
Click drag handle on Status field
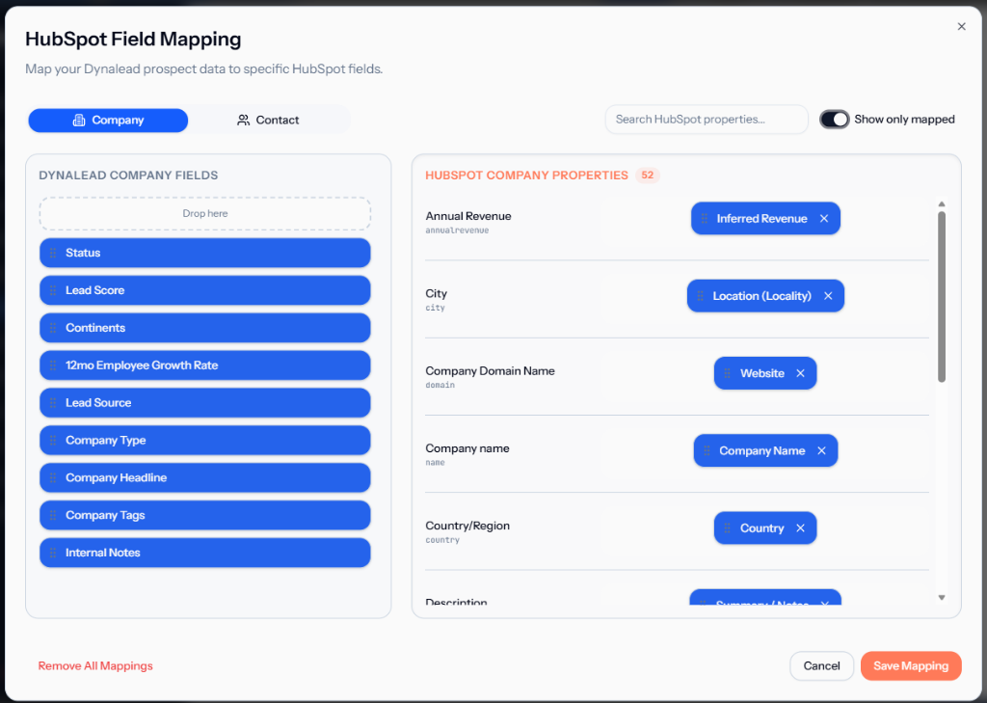point(53,253)
